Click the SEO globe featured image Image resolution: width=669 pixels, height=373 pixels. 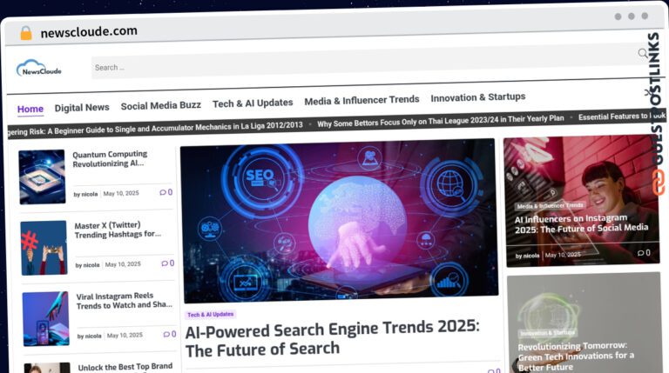(339, 221)
